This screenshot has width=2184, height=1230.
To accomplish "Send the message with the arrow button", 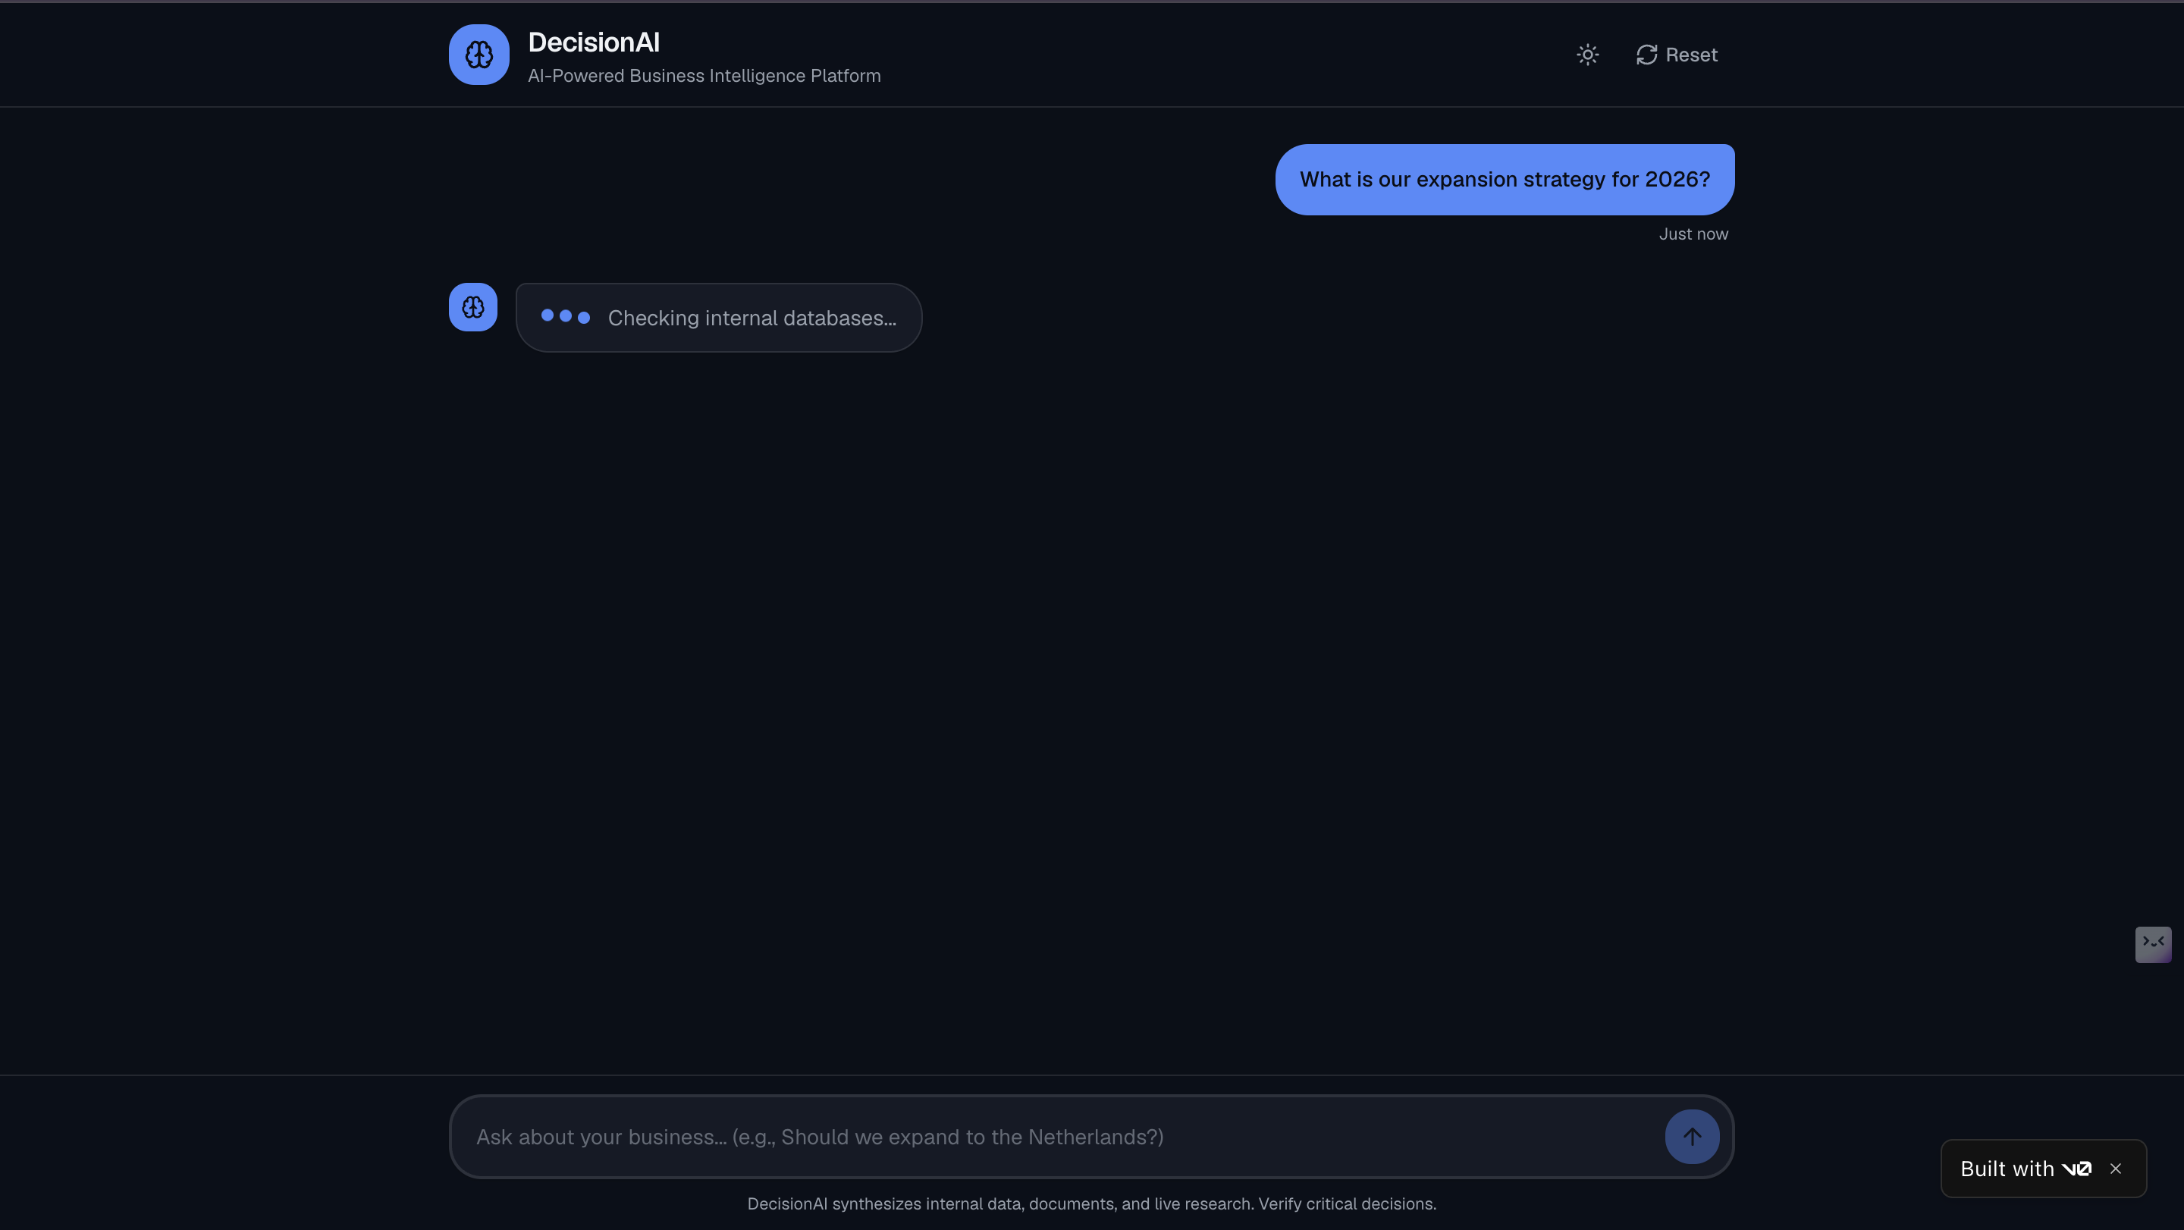I will pyautogui.click(x=1693, y=1137).
